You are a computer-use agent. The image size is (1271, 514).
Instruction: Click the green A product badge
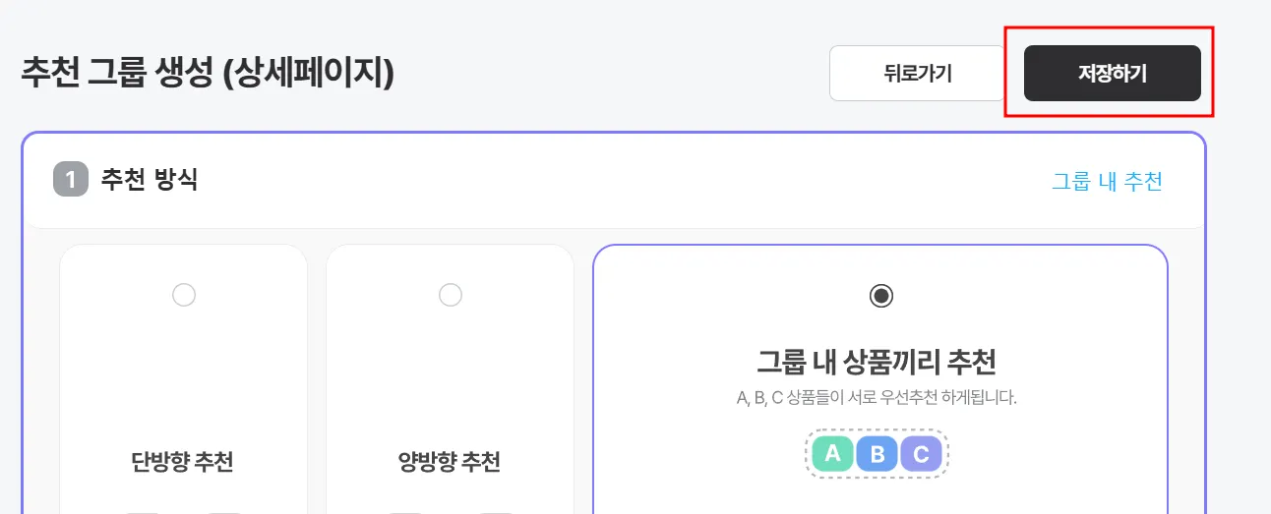click(832, 453)
